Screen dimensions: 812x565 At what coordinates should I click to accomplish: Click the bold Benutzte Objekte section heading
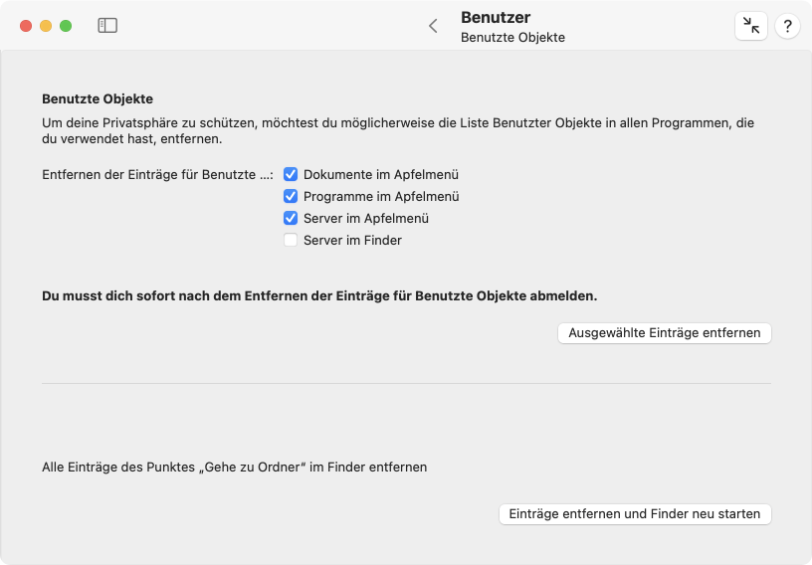pos(98,98)
